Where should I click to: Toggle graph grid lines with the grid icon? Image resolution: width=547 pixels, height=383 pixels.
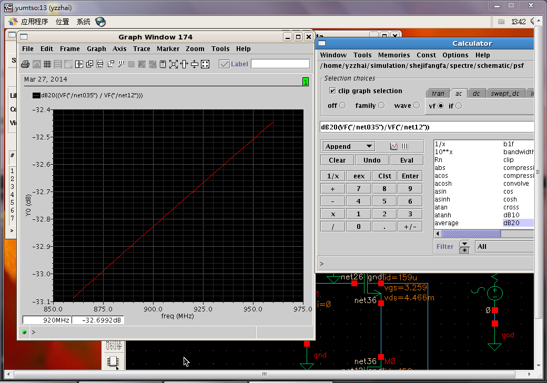click(47, 64)
